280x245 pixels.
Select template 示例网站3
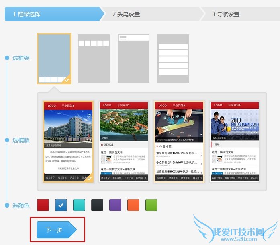(179, 142)
